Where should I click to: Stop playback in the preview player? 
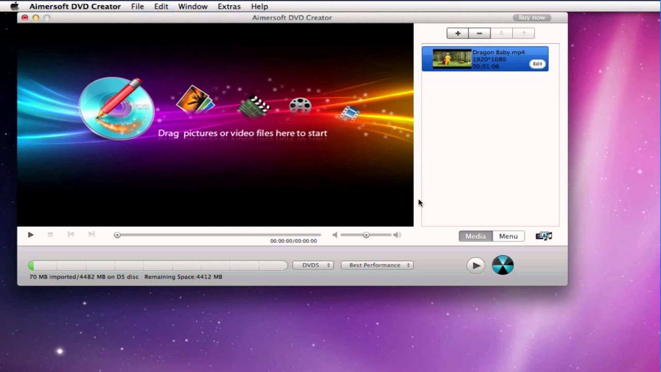point(51,235)
